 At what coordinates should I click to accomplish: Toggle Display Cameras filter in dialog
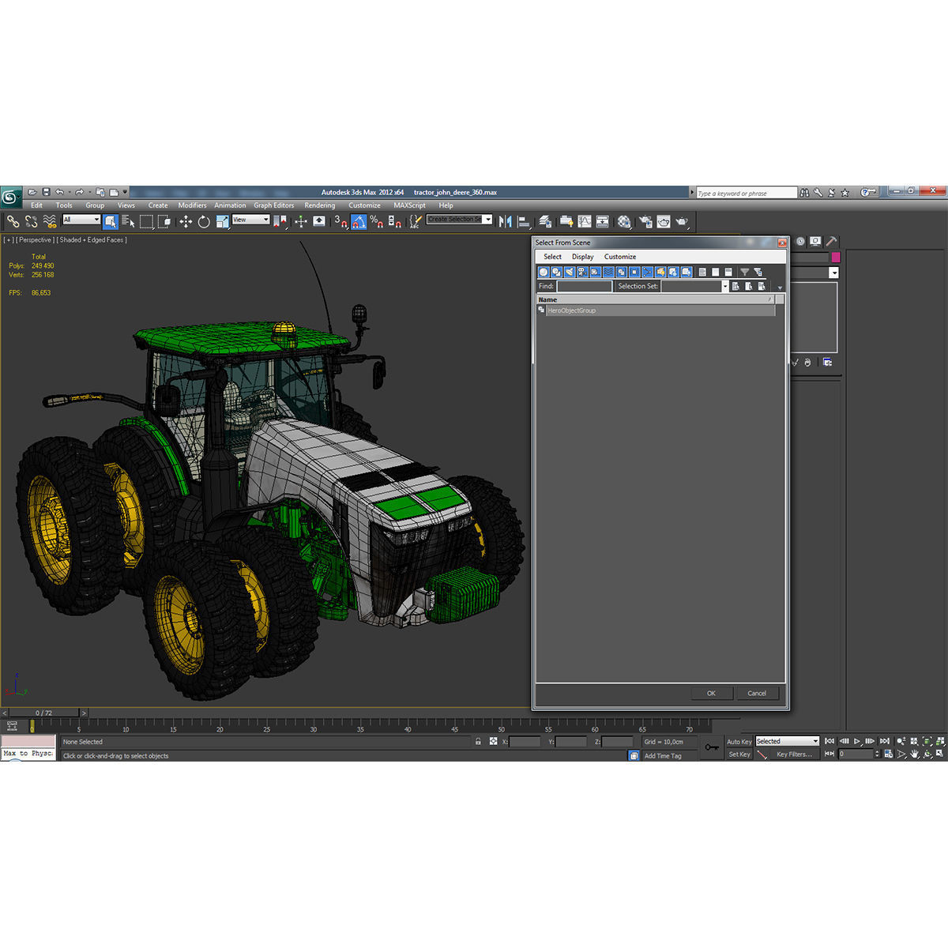point(582,272)
